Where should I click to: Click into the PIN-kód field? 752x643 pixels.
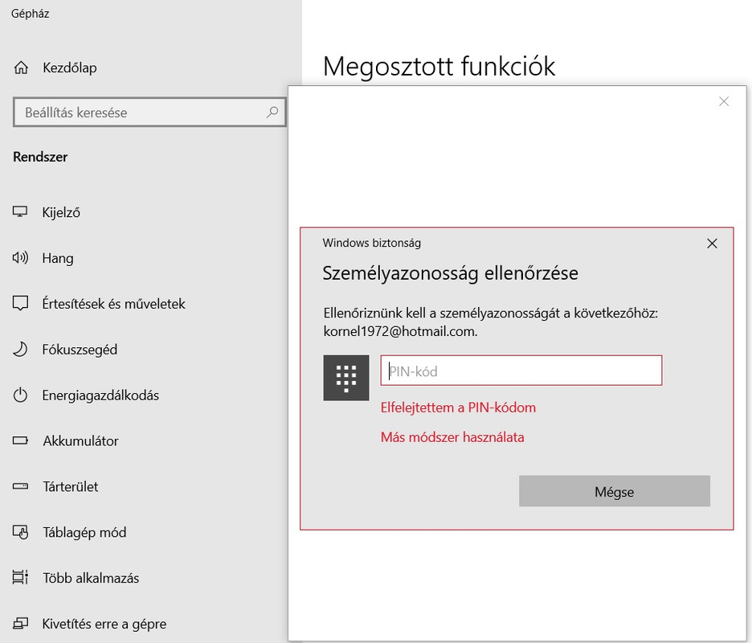pyautogui.click(x=521, y=371)
